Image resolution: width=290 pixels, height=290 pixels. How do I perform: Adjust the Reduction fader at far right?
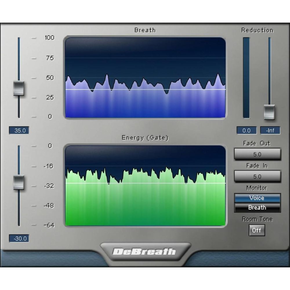(270, 112)
